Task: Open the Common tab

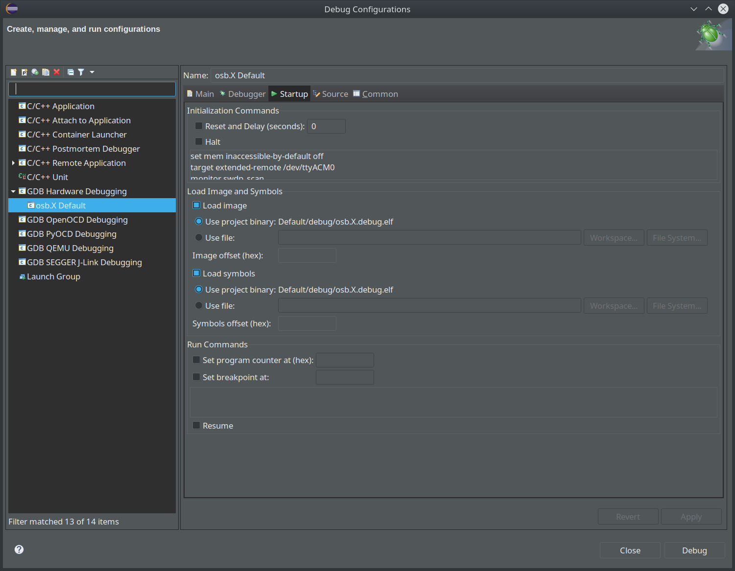Action: tap(376, 94)
